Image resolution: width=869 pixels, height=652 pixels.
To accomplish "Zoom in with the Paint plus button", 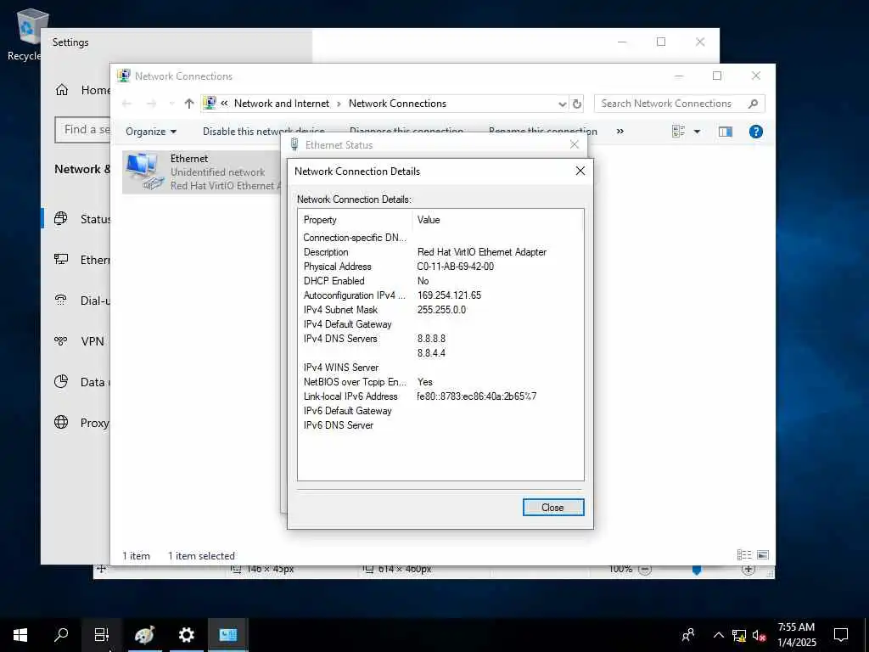I will (x=748, y=570).
